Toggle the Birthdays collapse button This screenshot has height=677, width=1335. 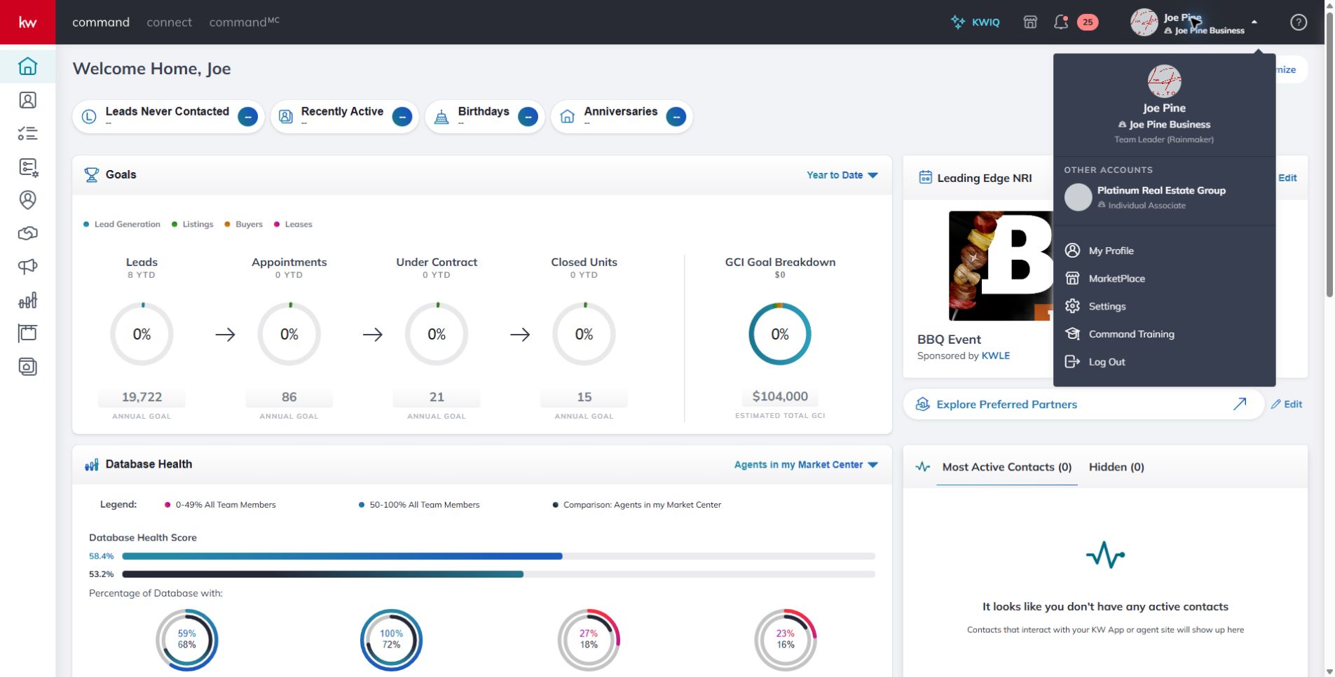(528, 116)
